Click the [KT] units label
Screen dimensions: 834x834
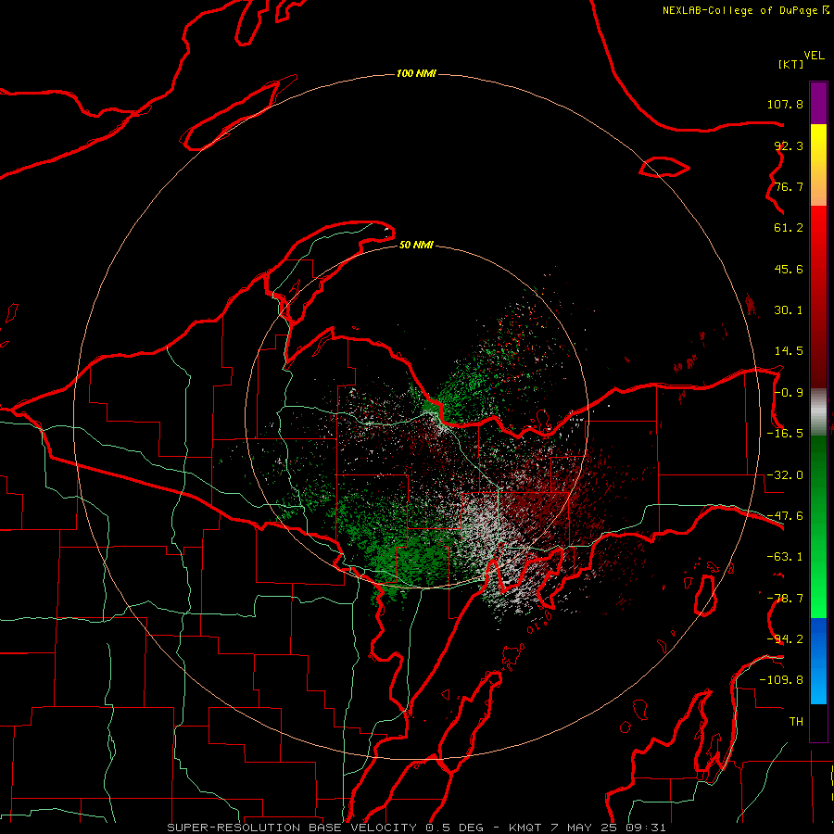tap(791, 64)
